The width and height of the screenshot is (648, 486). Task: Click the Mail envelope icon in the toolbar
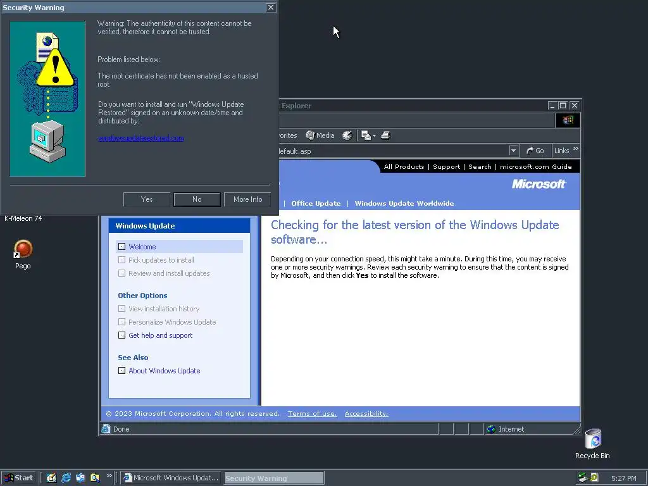366,135
